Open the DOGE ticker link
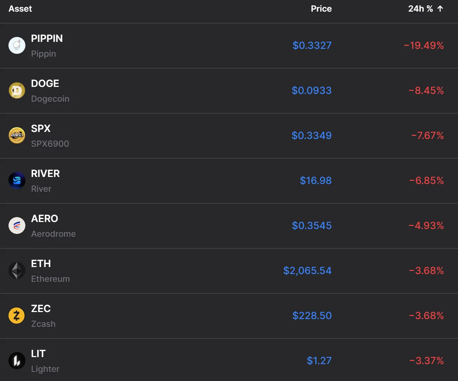458x381 pixels. tap(45, 83)
